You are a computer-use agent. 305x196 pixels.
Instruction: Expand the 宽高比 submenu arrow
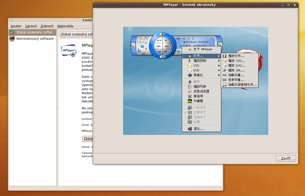pyautogui.click(x=219, y=75)
